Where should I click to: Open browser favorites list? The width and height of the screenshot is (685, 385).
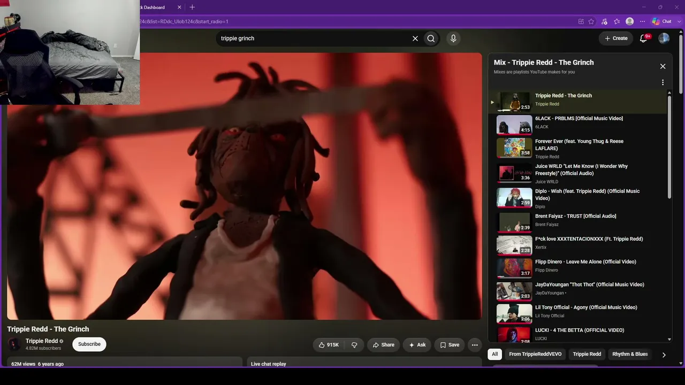pyautogui.click(x=617, y=21)
